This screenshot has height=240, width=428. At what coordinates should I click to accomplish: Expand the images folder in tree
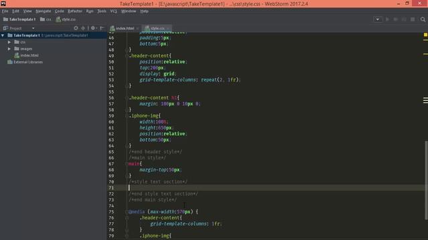pyautogui.click(x=9, y=49)
